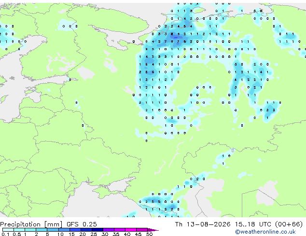Image resolution: width=306 pixels, height=236 pixels.
Task: Select the 35–40 mm legend swatch
Action: pyautogui.click(x=119, y=230)
